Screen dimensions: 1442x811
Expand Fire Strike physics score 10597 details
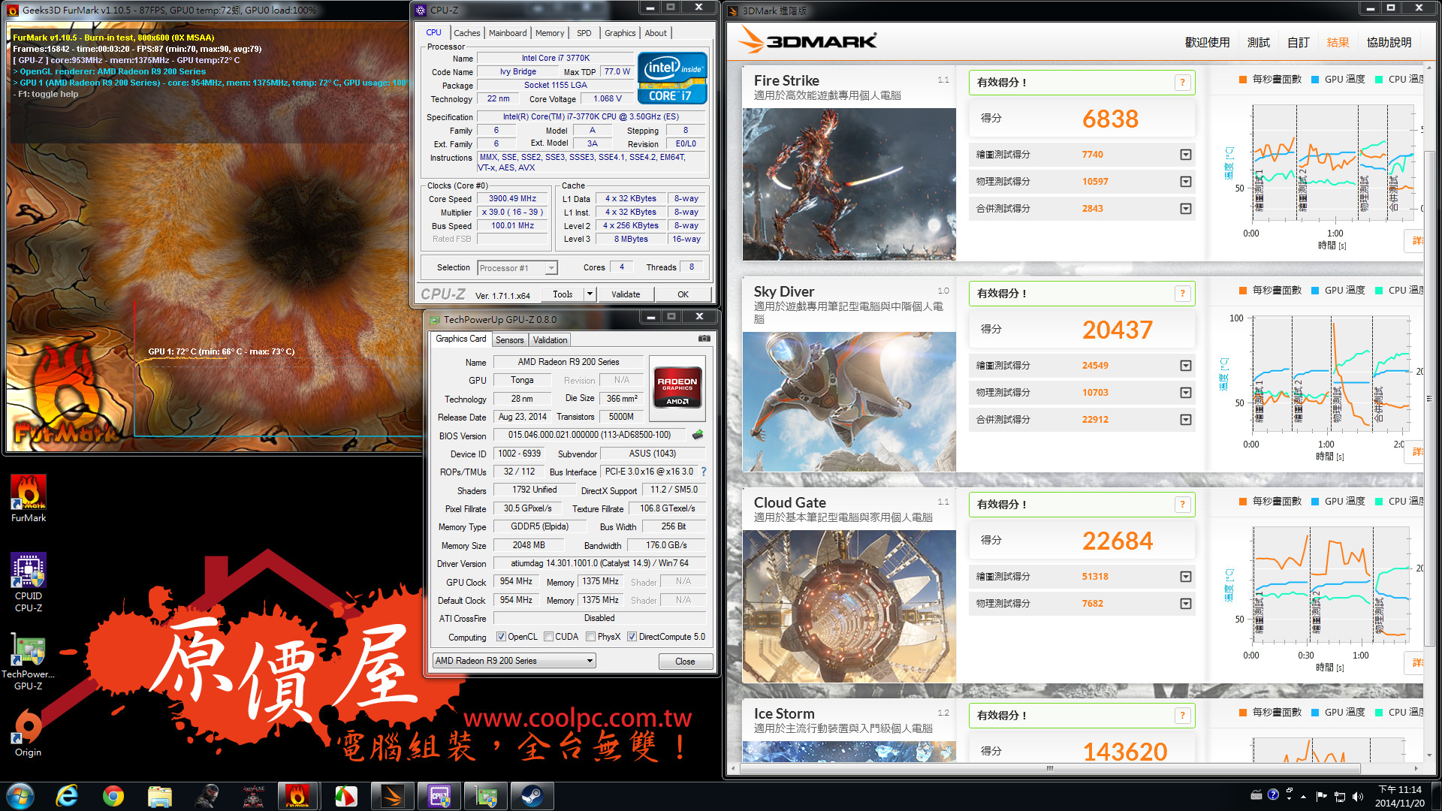1186,182
